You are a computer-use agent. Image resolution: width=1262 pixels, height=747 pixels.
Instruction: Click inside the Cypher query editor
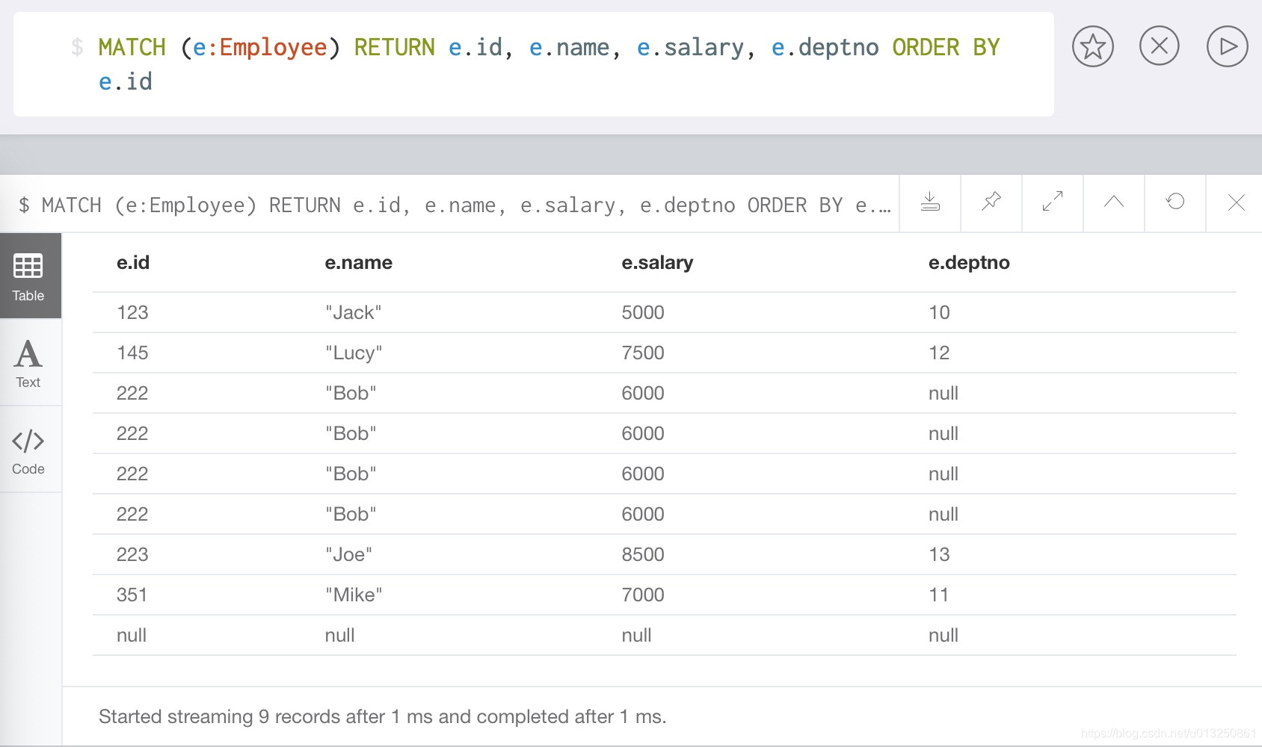[534, 64]
